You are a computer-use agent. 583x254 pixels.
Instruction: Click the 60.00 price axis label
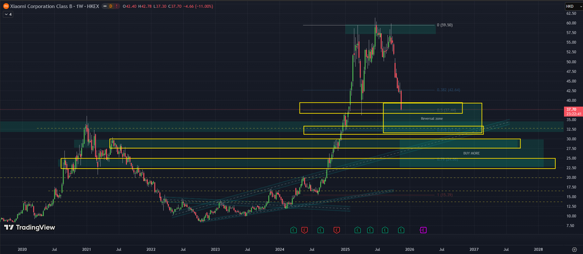click(x=571, y=23)
